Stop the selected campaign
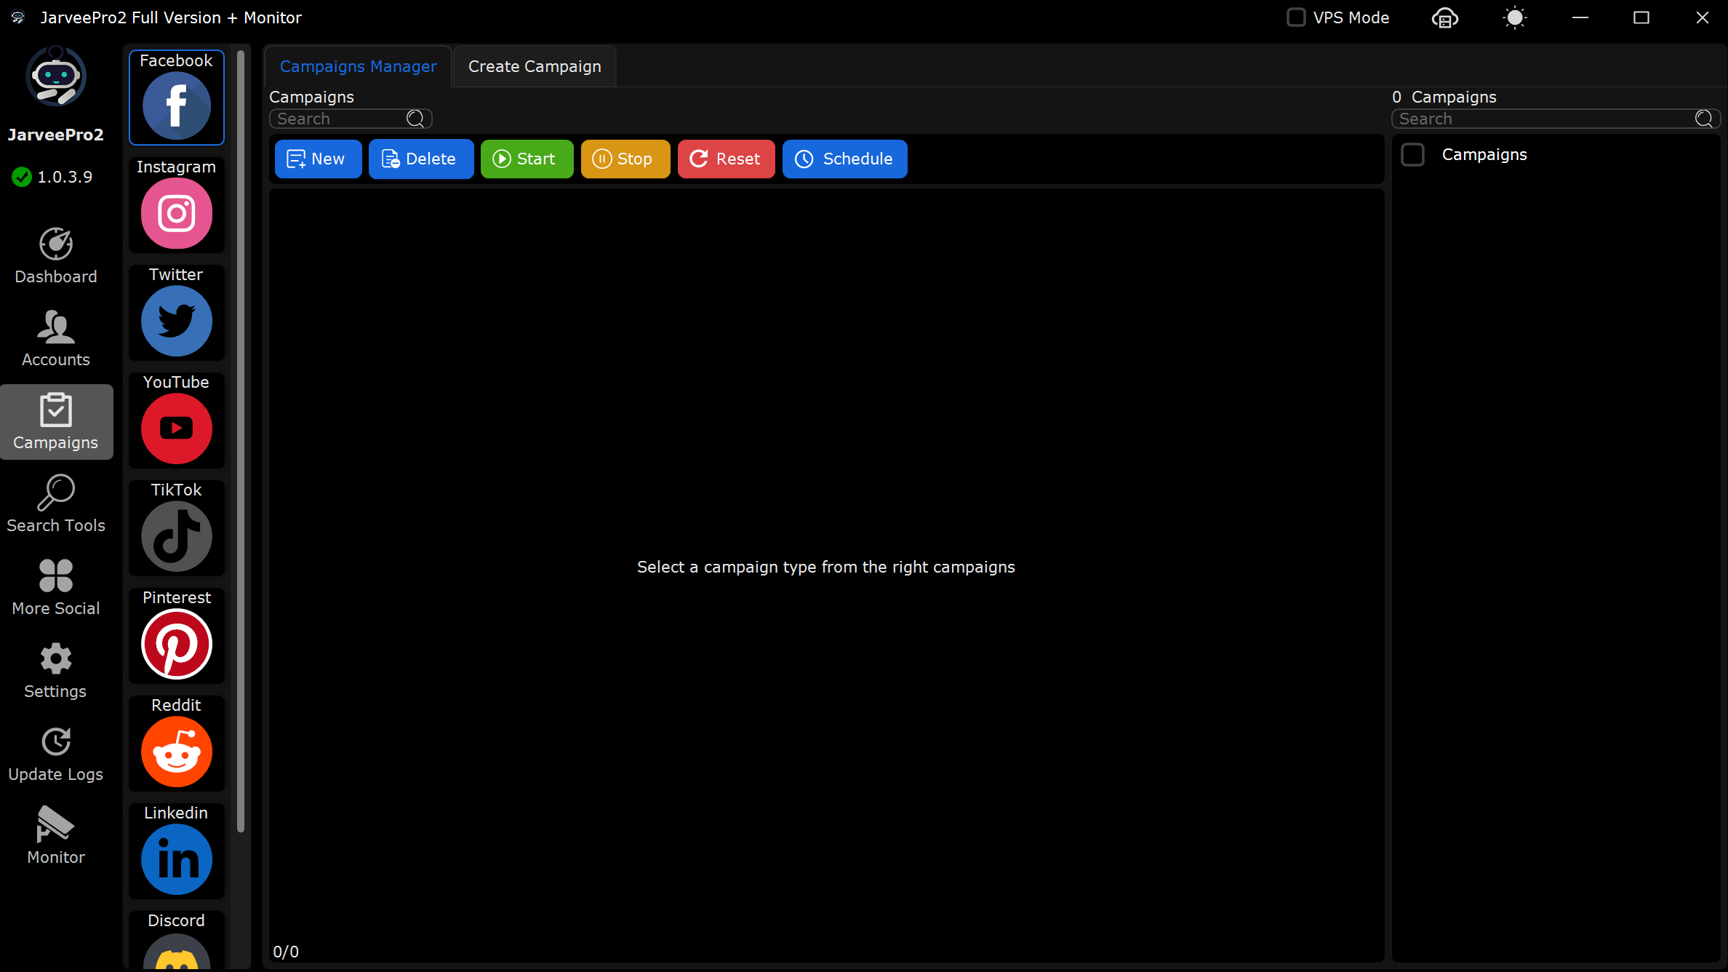 coord(625,159)
